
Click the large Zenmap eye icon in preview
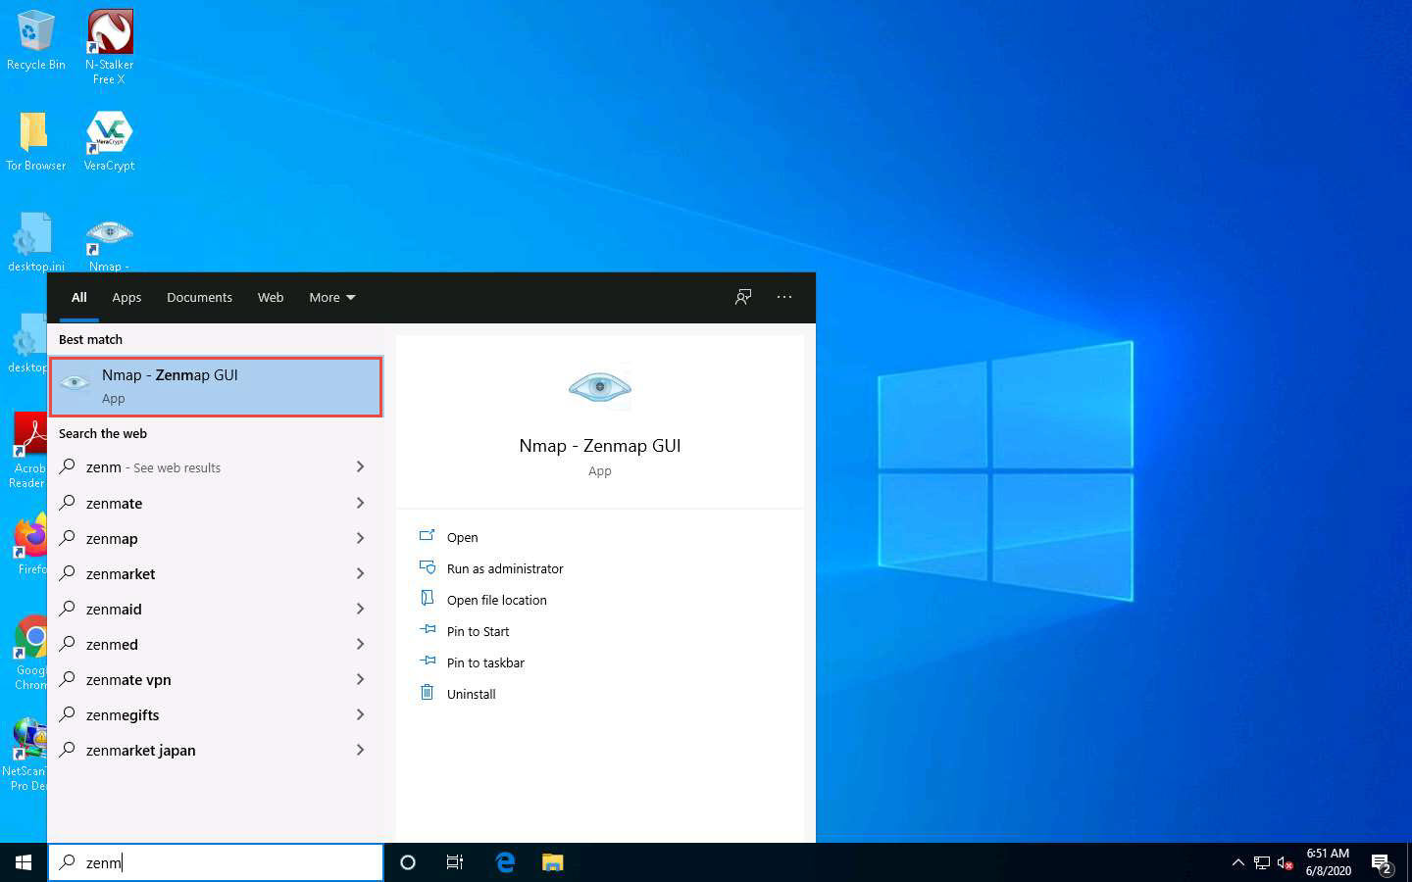click(x=599, y=386)
